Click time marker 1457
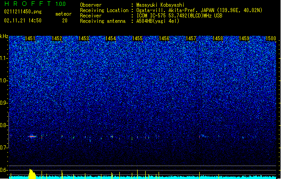Image resolution: width=281 pixels, height=179 pixels. tap(191, 38)
